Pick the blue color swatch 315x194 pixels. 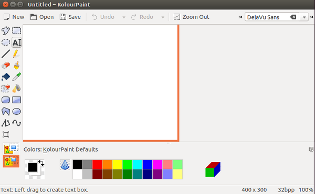point(148,165)
